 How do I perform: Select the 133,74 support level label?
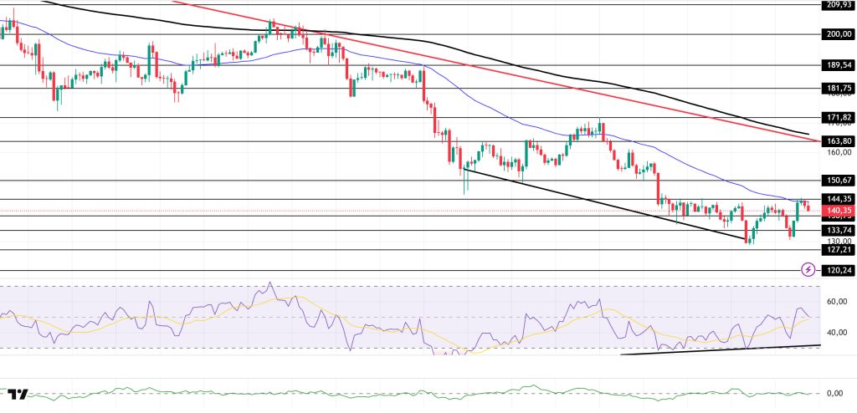pos(839,230)
